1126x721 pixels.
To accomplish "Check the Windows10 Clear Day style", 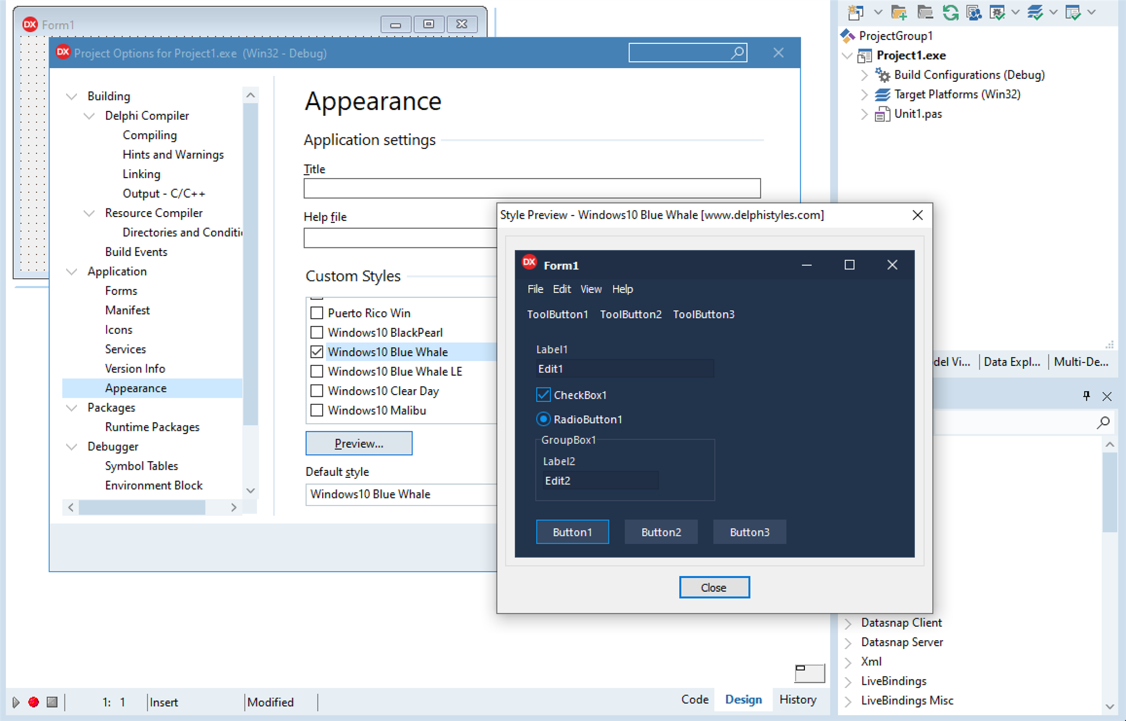I will [317, 391].
